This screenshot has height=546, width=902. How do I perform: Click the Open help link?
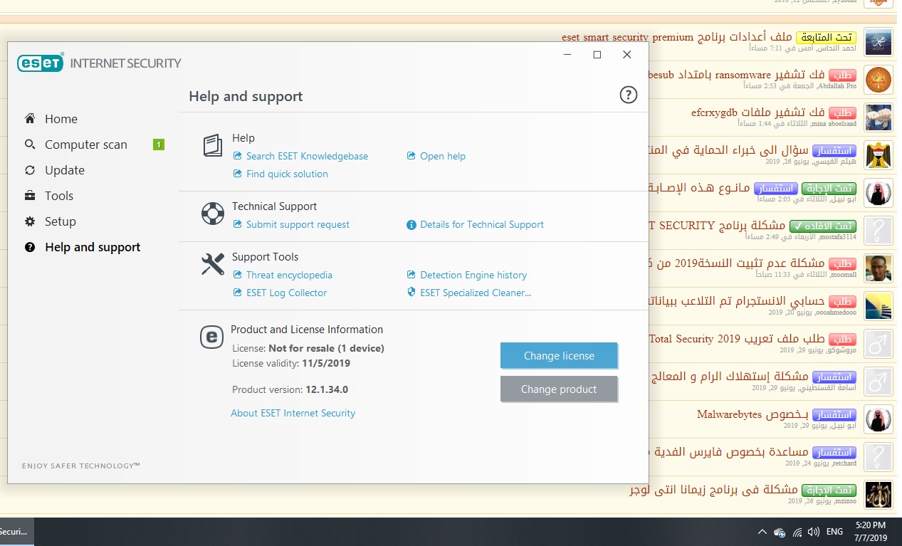coord(443,156)
